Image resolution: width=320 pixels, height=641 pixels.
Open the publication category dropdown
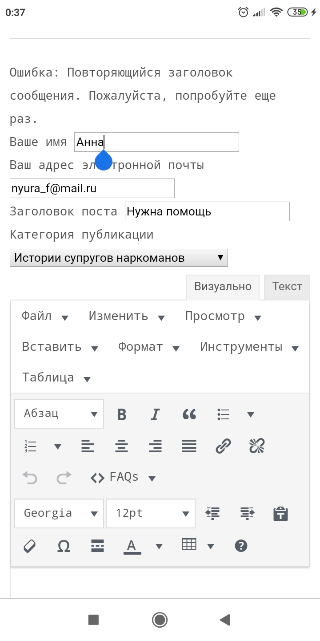coord(119,258)
